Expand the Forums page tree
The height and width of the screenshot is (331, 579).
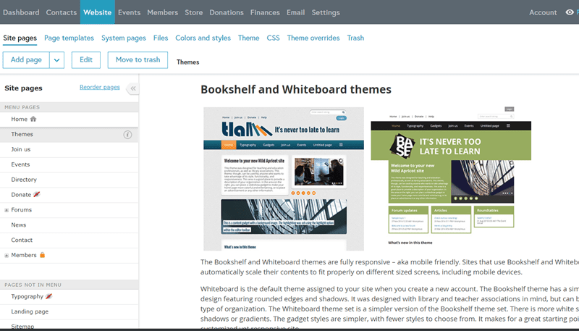click(x=7, y=210)
